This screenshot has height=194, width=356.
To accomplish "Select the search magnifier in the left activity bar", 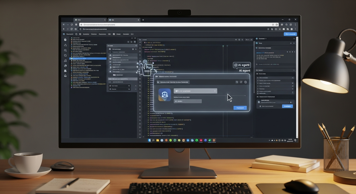I will (x=65, y=50).
